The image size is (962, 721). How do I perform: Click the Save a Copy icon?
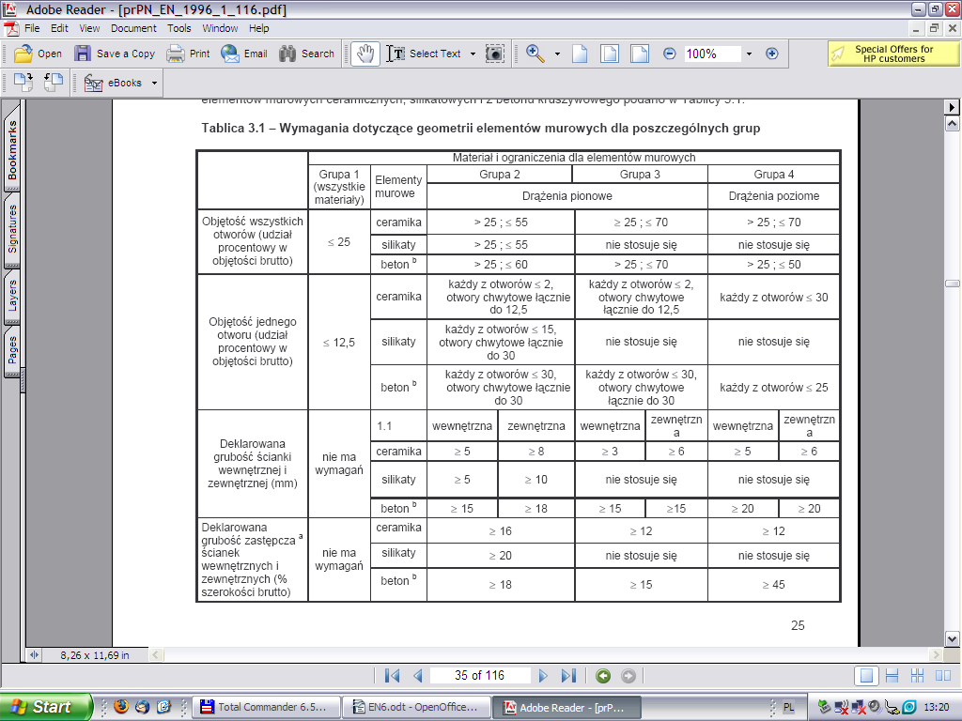click(x=83, y=54)
